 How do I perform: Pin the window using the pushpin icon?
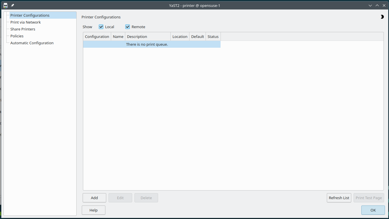[12, 5]
